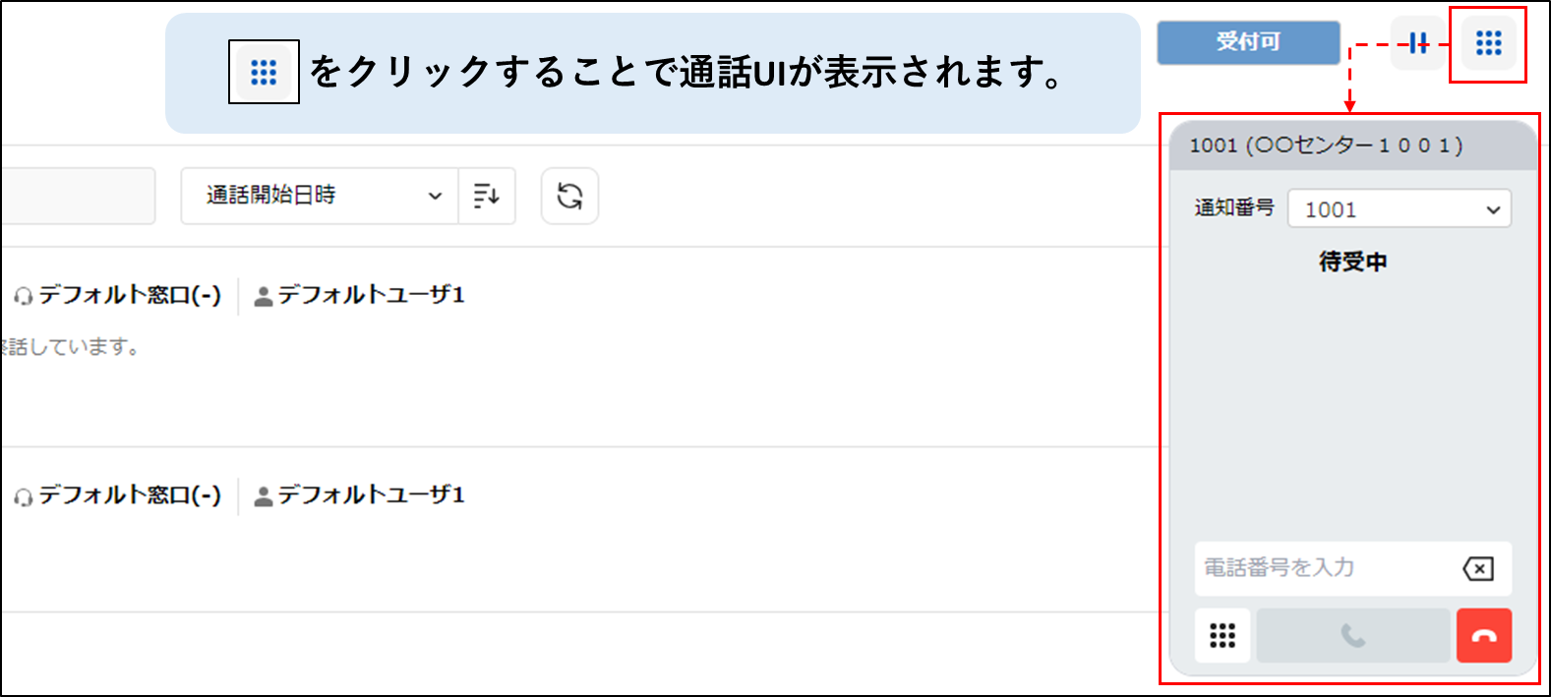Select second デフォルトユーザ1 user label
The image size is (1551, 697).
pos(359,495)
